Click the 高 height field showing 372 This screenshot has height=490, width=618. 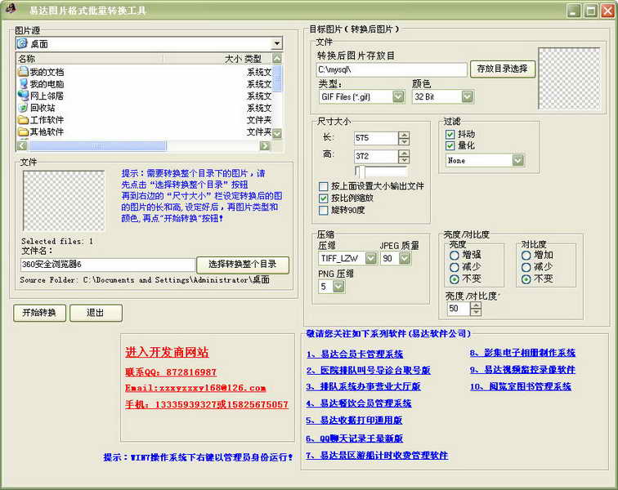click(376, 156)
